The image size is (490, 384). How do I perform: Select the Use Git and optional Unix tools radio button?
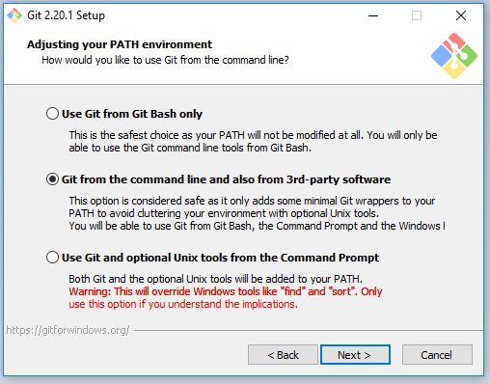click(x=52, y=258)
